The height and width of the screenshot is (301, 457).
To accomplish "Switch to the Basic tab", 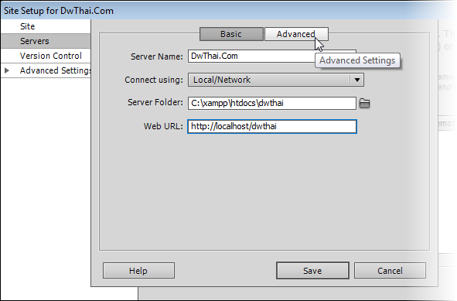I will click(x=231, y=34).
